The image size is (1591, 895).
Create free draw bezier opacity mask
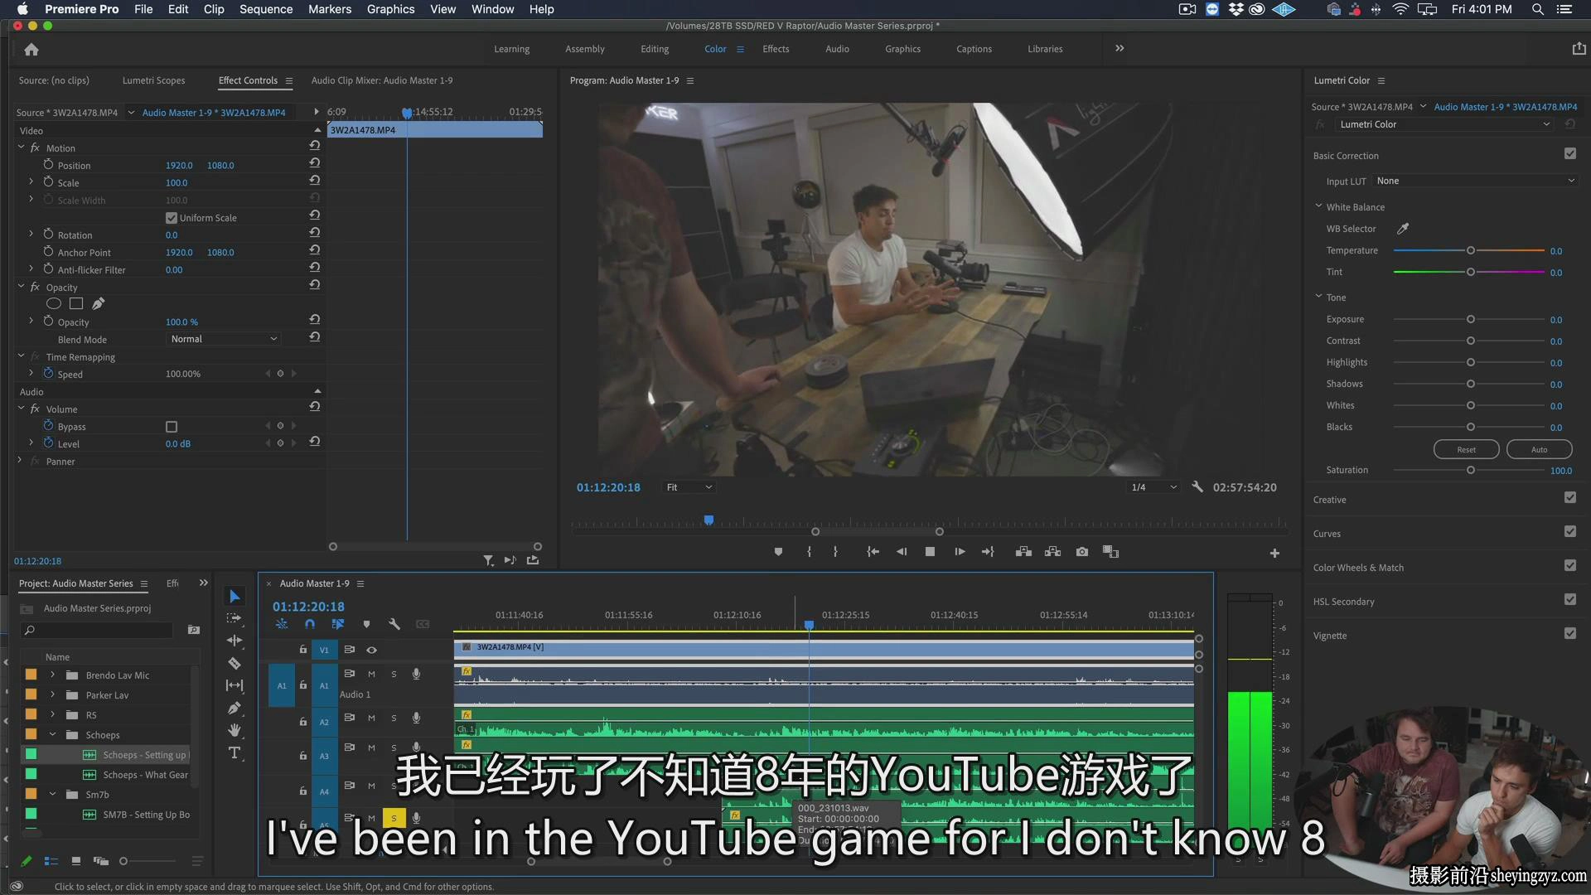point(99,304)
